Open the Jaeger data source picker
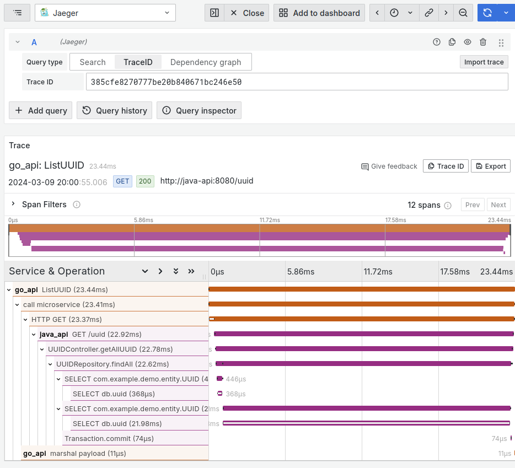Image resolution: width=515 pixels, height=468 pixels. (105, 13)
